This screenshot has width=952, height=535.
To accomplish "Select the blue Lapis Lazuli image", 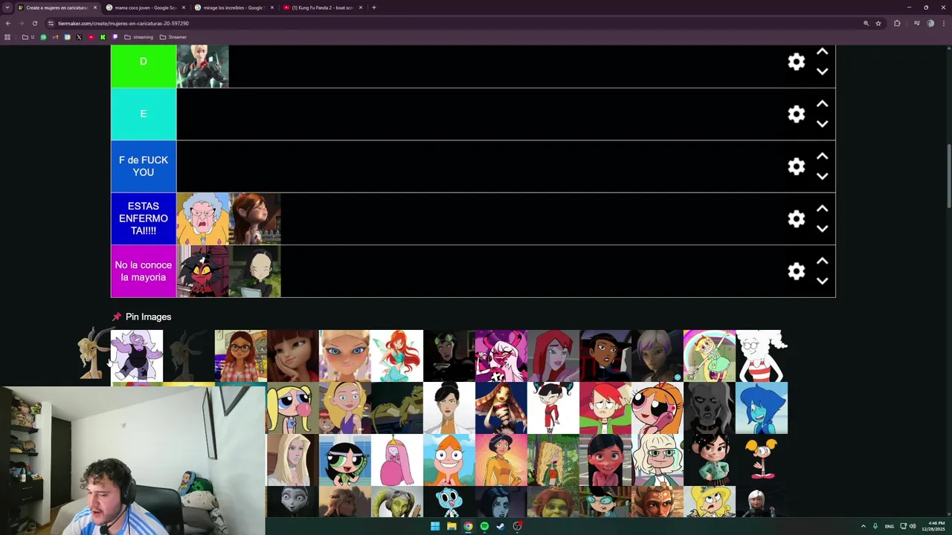I will coord(762,408).
